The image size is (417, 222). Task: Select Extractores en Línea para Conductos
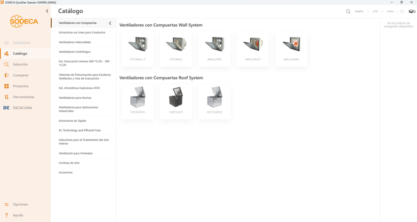(83, 32)
